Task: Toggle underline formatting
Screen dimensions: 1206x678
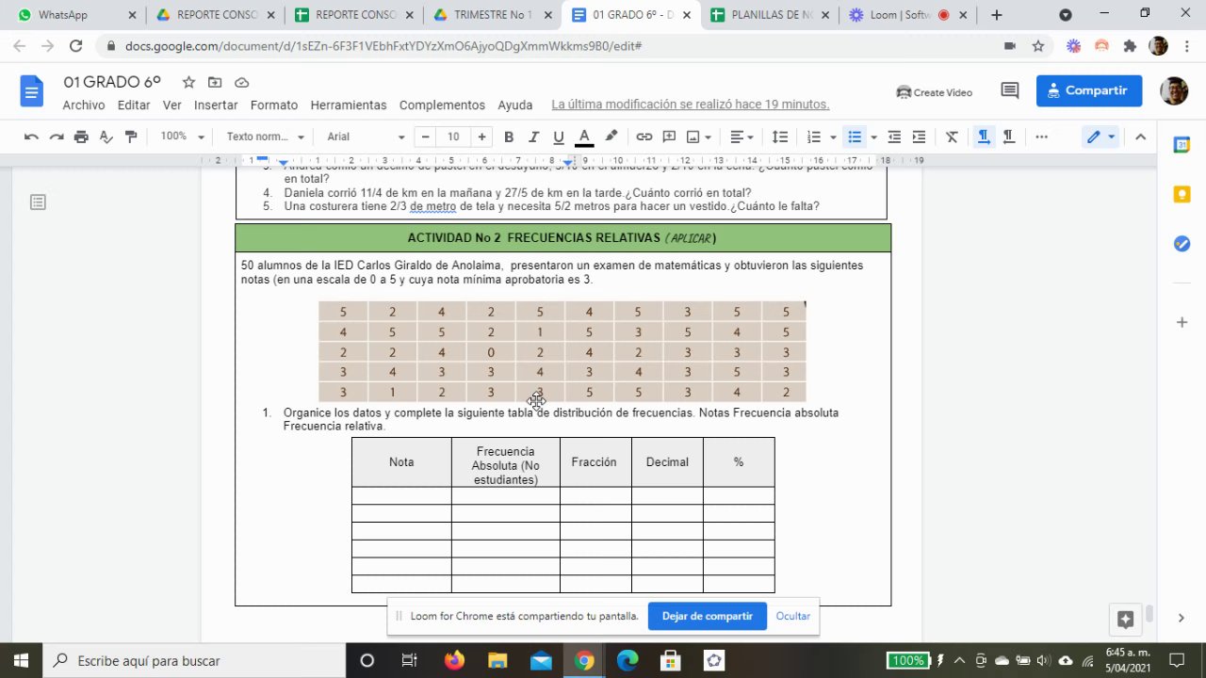Action: (559, 137)
